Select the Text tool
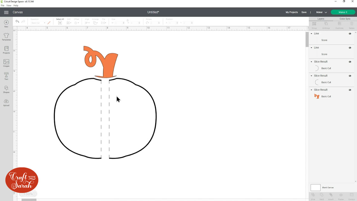 coord(6,76)
